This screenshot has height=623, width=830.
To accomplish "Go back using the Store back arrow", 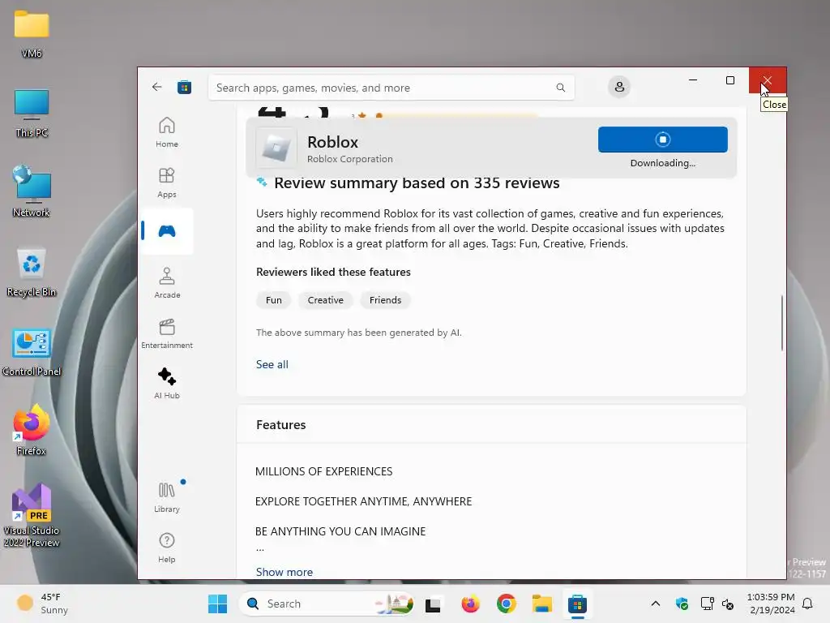I will (156, 87).
